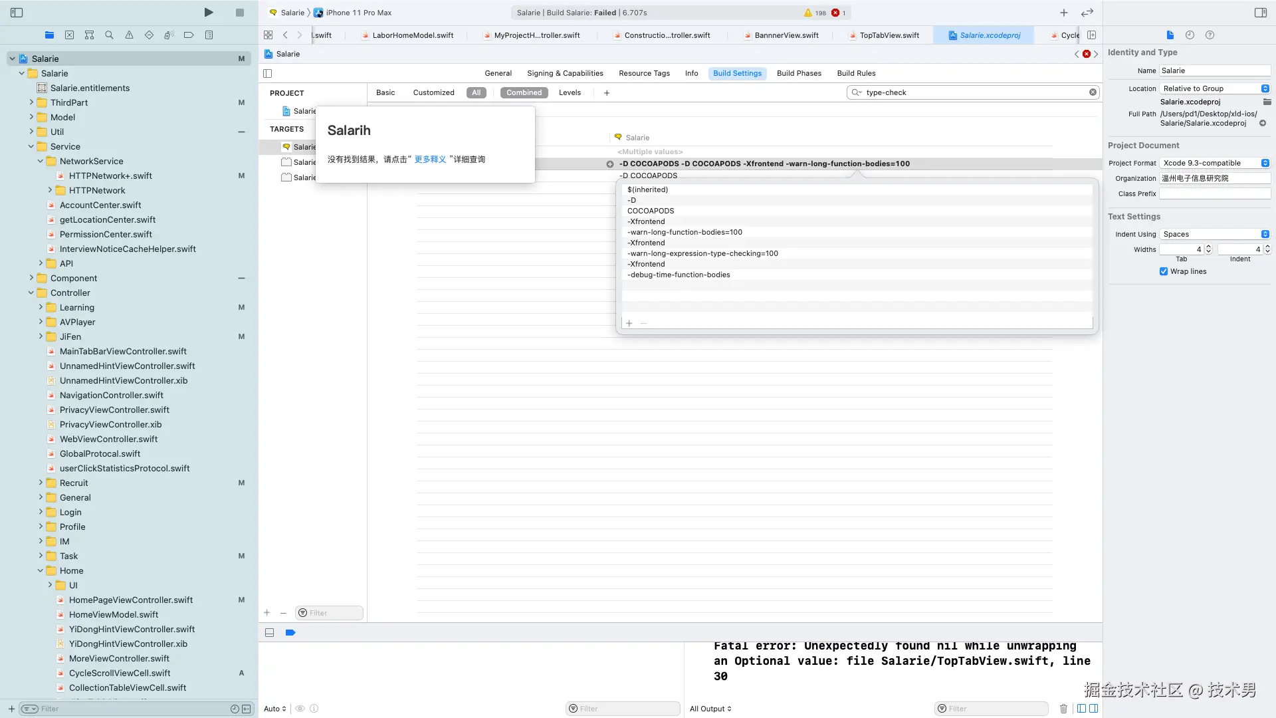This screenshot has width=1276, height=718.
Task: Open the Find navigator magnifier icon
Action: pos(109,35)
